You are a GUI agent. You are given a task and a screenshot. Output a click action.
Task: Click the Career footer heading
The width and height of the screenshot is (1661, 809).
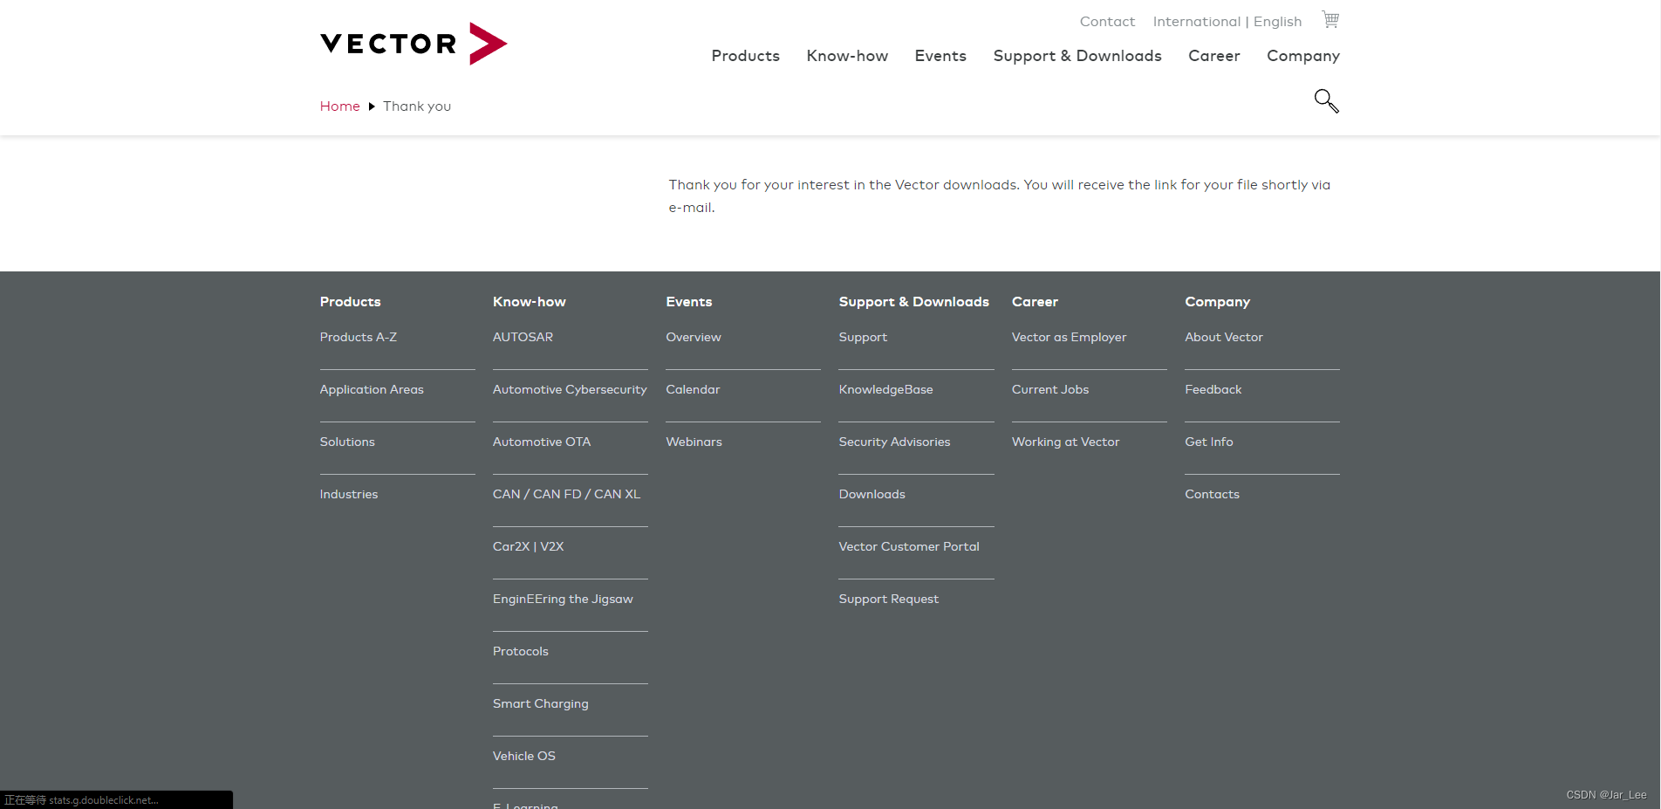pos(1035,302)
